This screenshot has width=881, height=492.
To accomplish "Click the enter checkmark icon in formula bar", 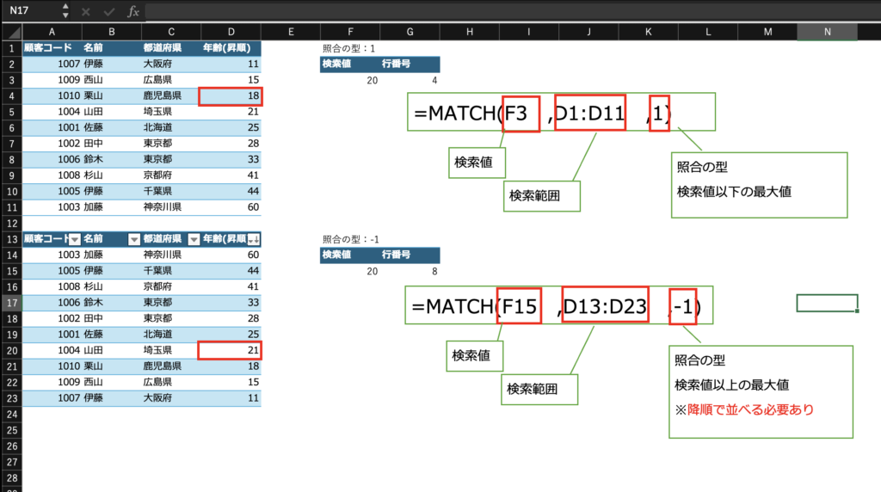I will click(108, 11).
